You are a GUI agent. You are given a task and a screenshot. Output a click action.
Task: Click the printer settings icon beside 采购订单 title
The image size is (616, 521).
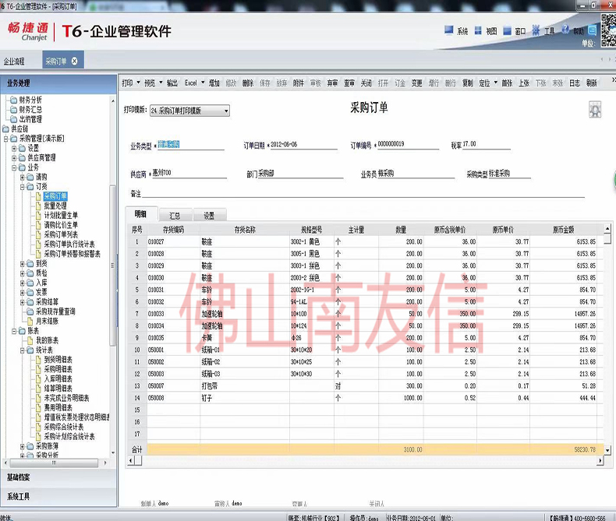click(x=595, y=110)
